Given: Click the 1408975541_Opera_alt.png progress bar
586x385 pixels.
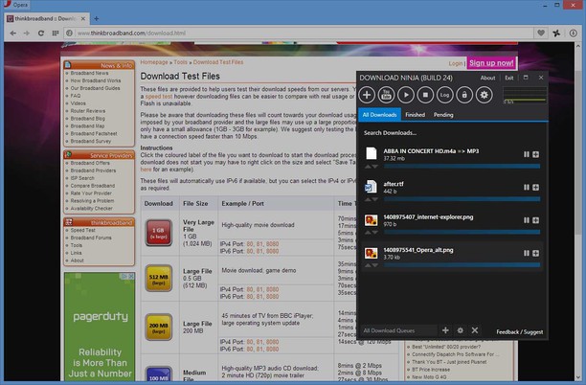Looking at the screenshot, I should tap(462, 264).
